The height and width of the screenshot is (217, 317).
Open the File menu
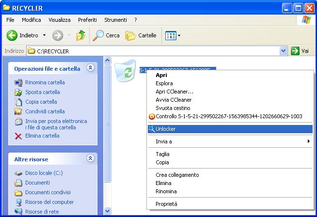pos(10,20)
